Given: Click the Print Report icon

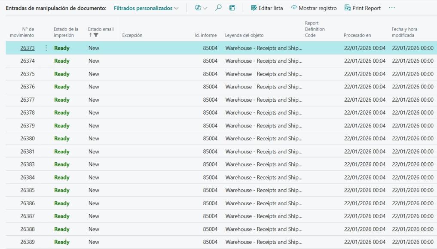Looking at the screenshot, I should [348, 8].
